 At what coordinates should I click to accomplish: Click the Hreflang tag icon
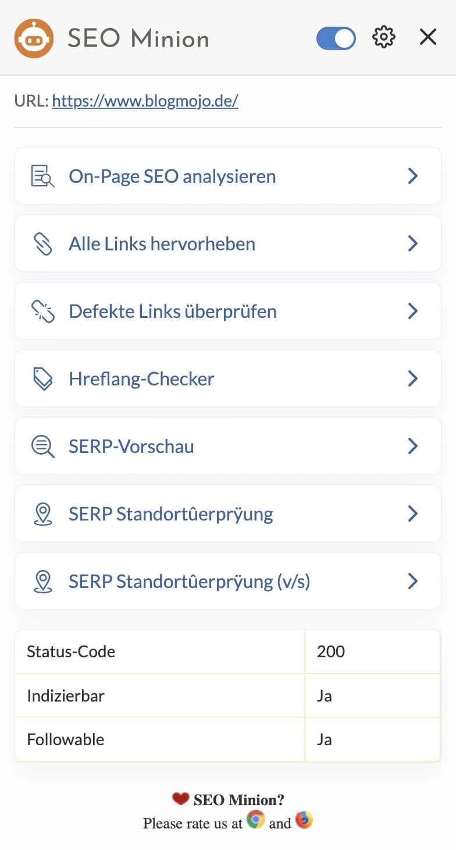[42, 378]
